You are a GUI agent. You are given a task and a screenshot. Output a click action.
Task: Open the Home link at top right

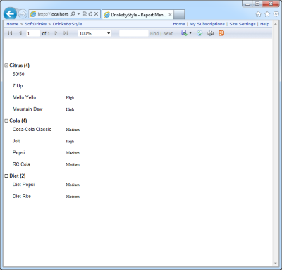pyautogui.click(x=179, y=24)
